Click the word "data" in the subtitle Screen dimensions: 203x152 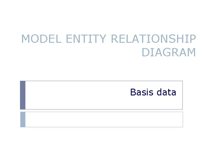tap(166, 92)
